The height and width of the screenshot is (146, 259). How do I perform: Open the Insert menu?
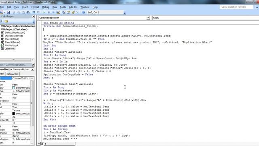(25, 7)
